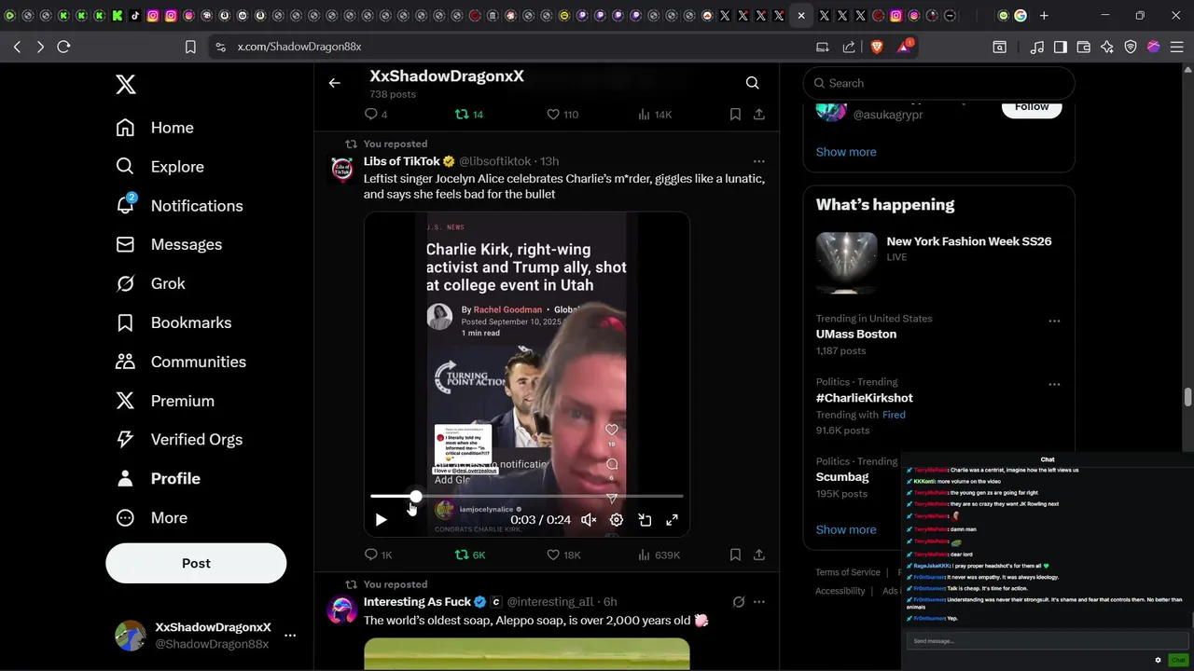Bookmark the post with 14K views

(735, 114)
